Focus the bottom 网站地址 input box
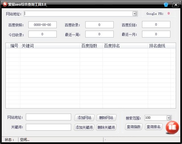The height and width of the screenshot is (144, 182). (48, 117)
